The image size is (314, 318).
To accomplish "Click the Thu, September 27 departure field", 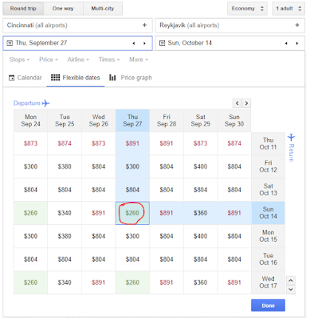I will [x=77, y=43].
